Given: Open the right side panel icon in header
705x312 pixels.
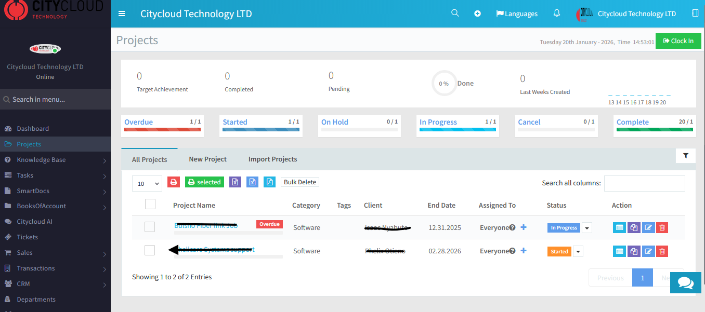Looking at the screenshot, I should [695, 13].
